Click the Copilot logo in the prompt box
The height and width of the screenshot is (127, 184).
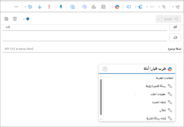tap(170, 69)
